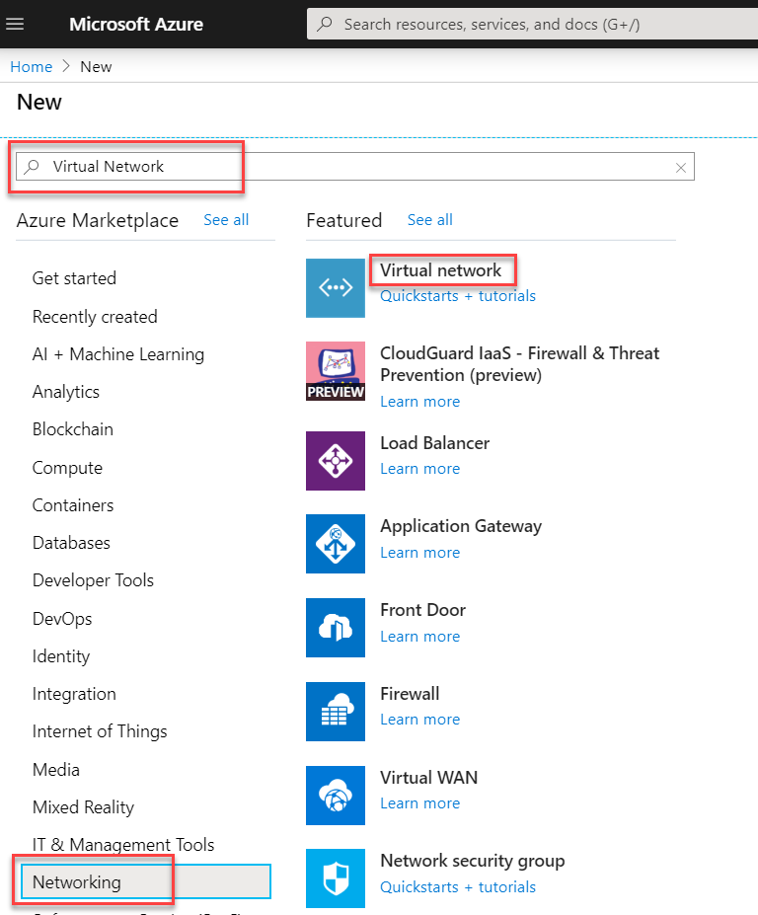The image size is (758, 915).
Task: Click the Microsoft Azure title
Action: coord(136,24)
